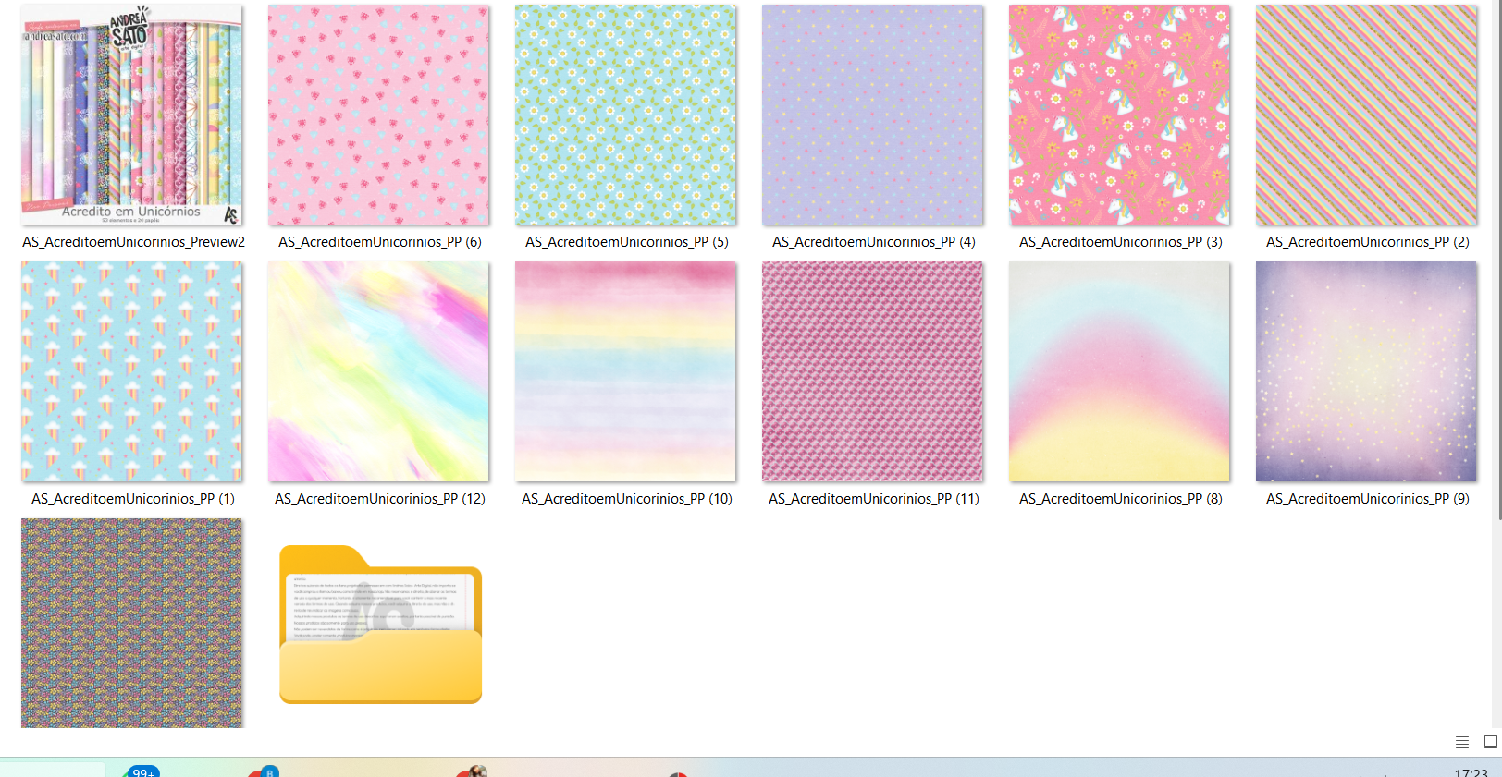Image resolution: width=1502 pixels, height=777 pixels.
Task: Click the taskbar icon with 99+ badge
Action: point(141,771)
